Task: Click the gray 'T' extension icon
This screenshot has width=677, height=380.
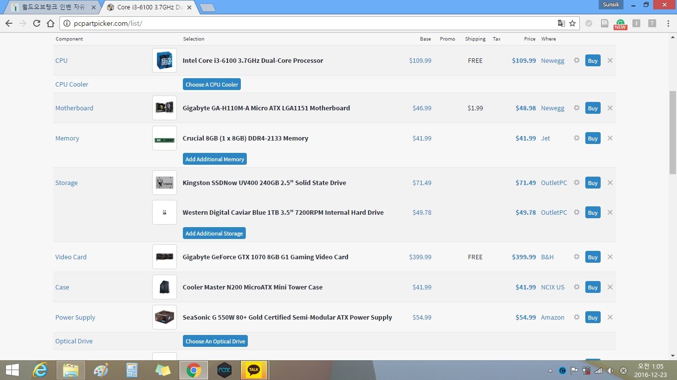Action: pyautogui.click(x=652, y=23)
